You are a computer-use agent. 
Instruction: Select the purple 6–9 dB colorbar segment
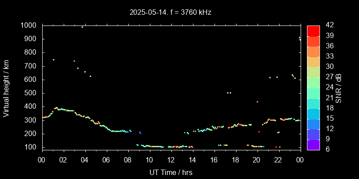tap(313, 144)
